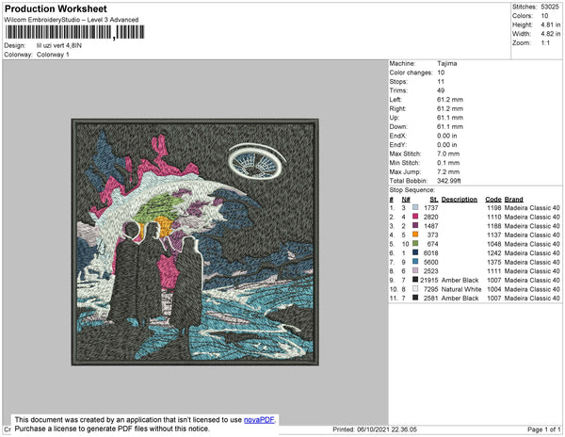Click the Left value 61.2 mm

point(450,100)
